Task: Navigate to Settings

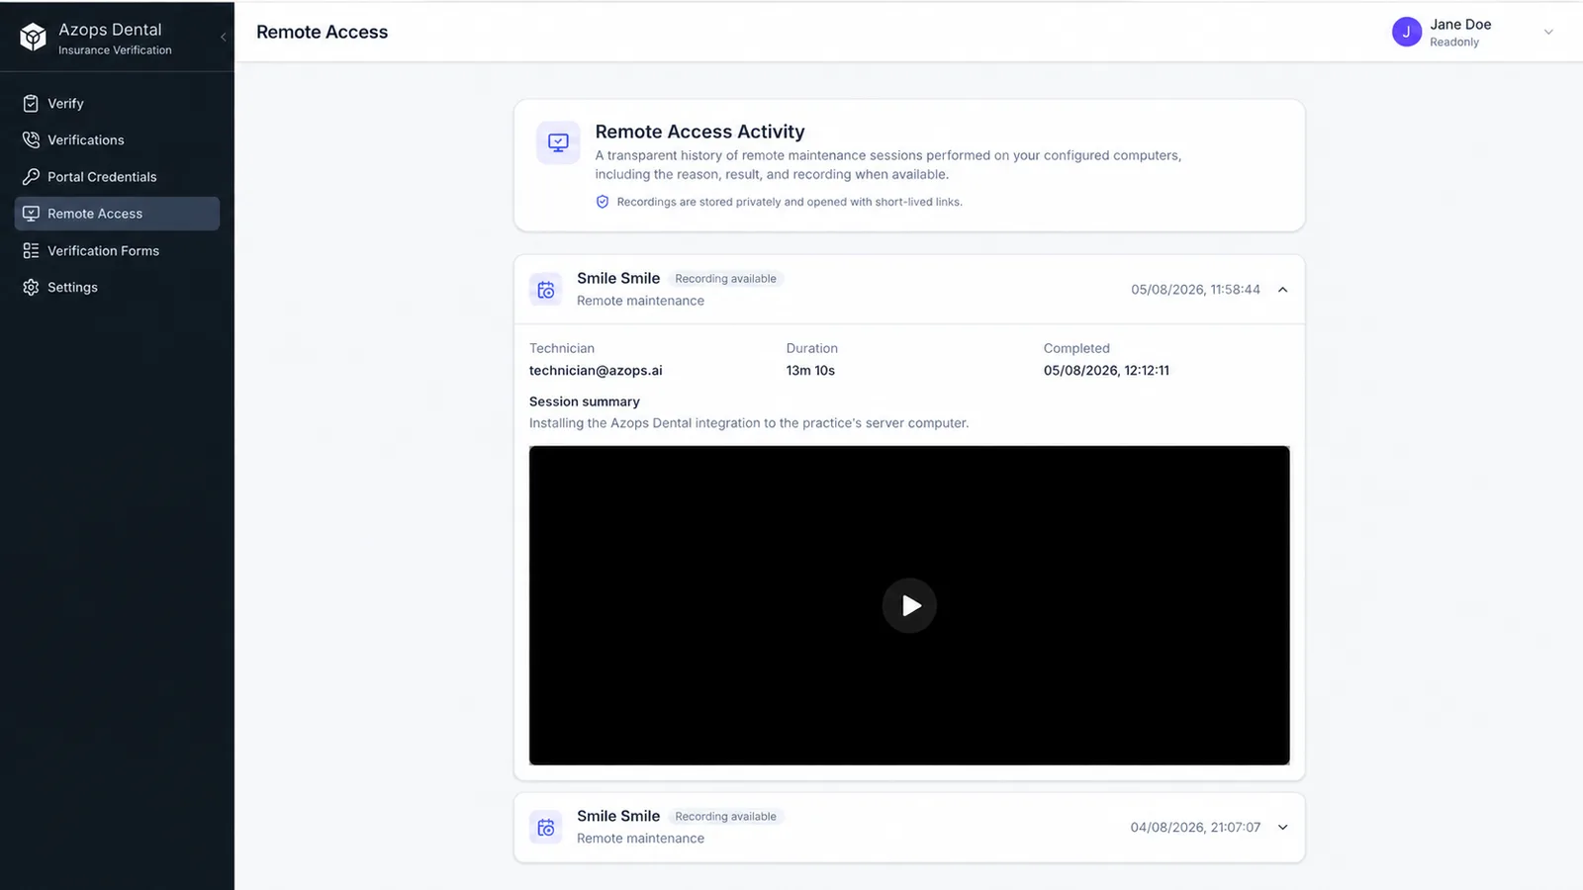Action: click(x=117, y=287)
